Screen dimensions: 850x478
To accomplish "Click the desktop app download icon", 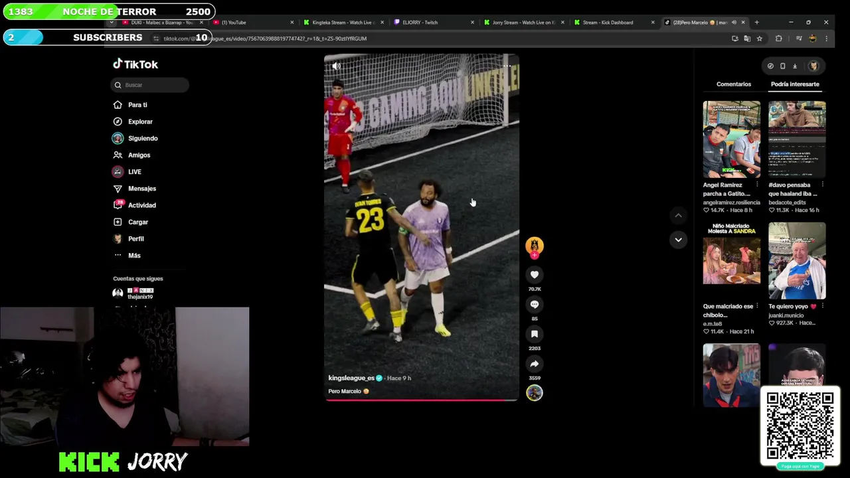I will [x=795, y=66].
